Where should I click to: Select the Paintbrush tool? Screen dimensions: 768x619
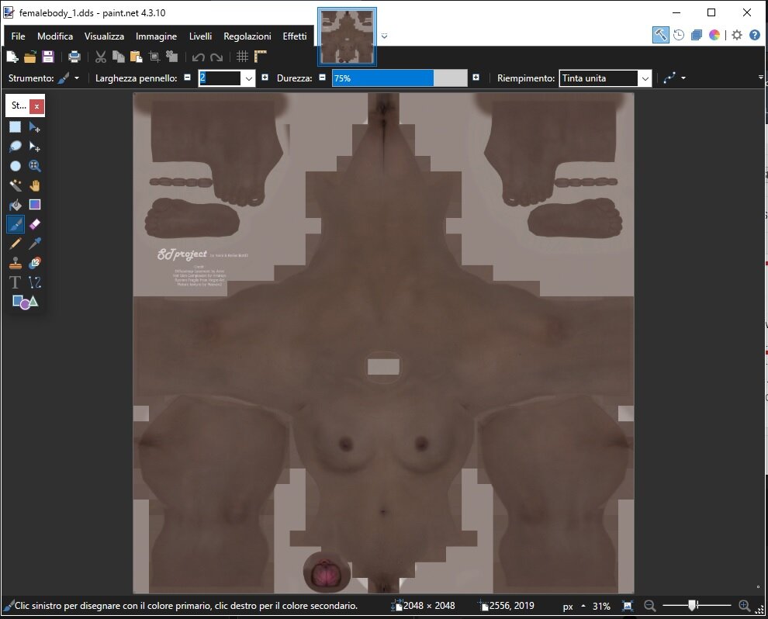16,224
